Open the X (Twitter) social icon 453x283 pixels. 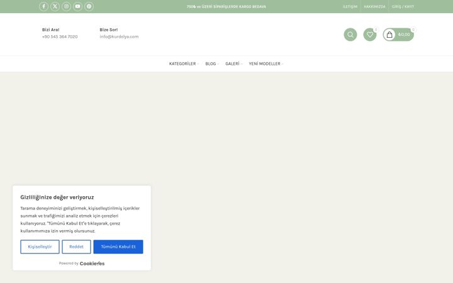(55, 6)
